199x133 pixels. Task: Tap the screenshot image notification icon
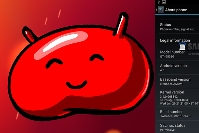(x=164, y=2)
